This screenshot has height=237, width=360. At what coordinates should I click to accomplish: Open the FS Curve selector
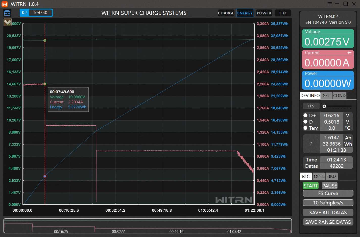tap(328, 193)
